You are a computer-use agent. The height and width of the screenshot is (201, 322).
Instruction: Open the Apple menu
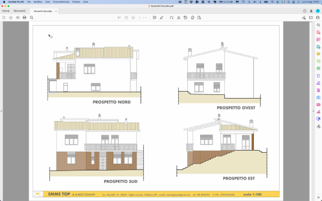4,2
